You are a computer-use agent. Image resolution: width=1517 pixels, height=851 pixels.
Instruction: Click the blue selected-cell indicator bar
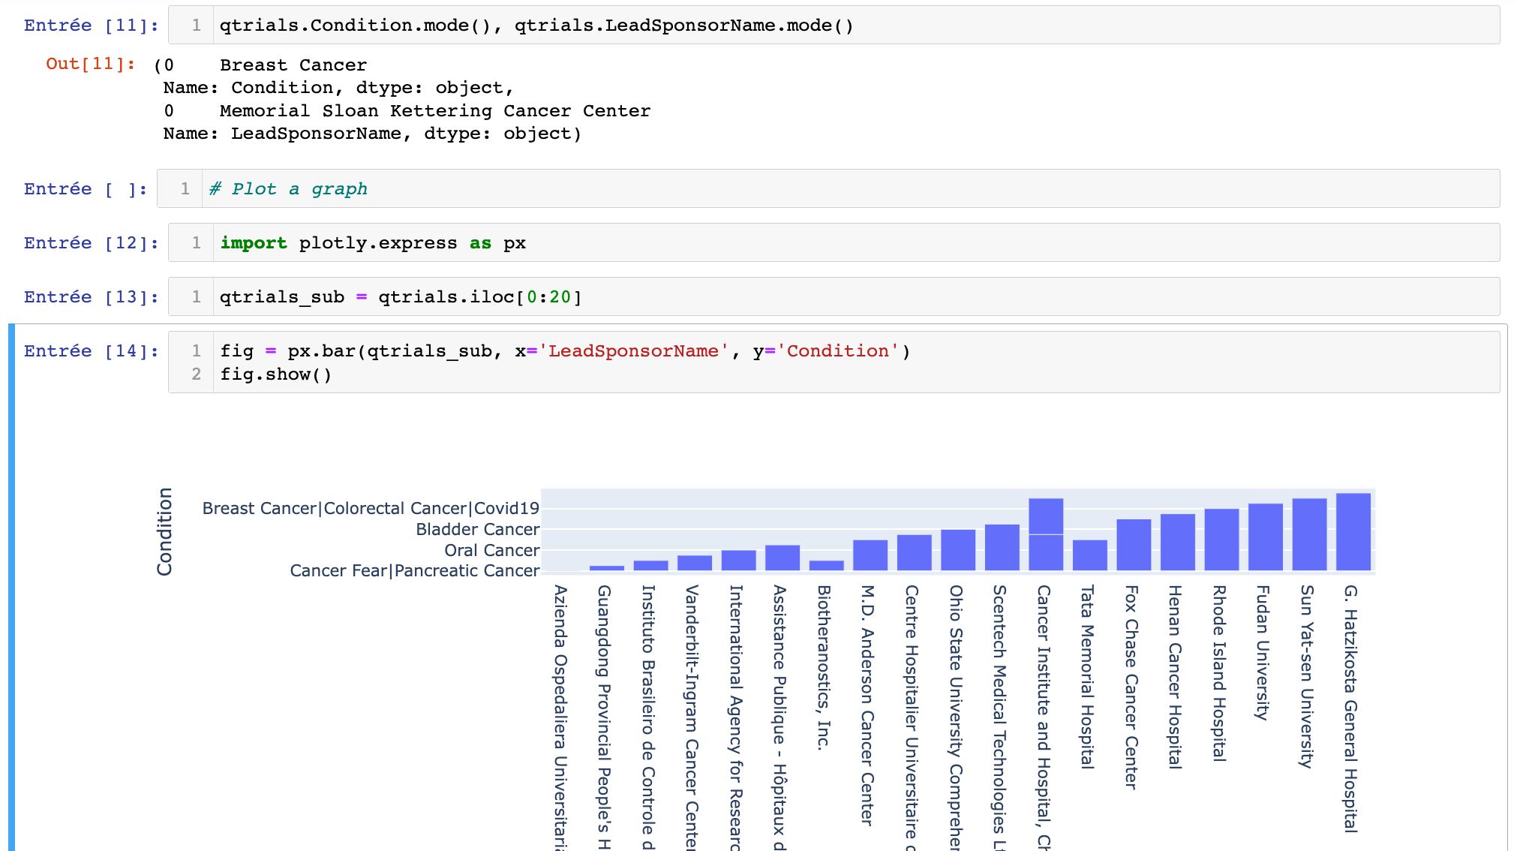(x=11, y=588)
